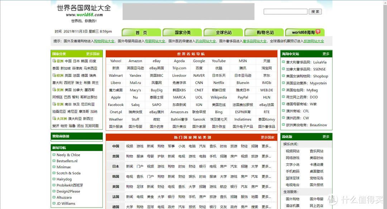Open the 澳洲药房: CW link
Image resolution: width=387 pixels, height=209 pixels.
[x=297, y=118]
